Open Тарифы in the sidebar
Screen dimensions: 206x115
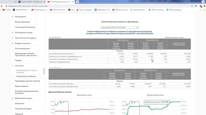pos(18,60)
